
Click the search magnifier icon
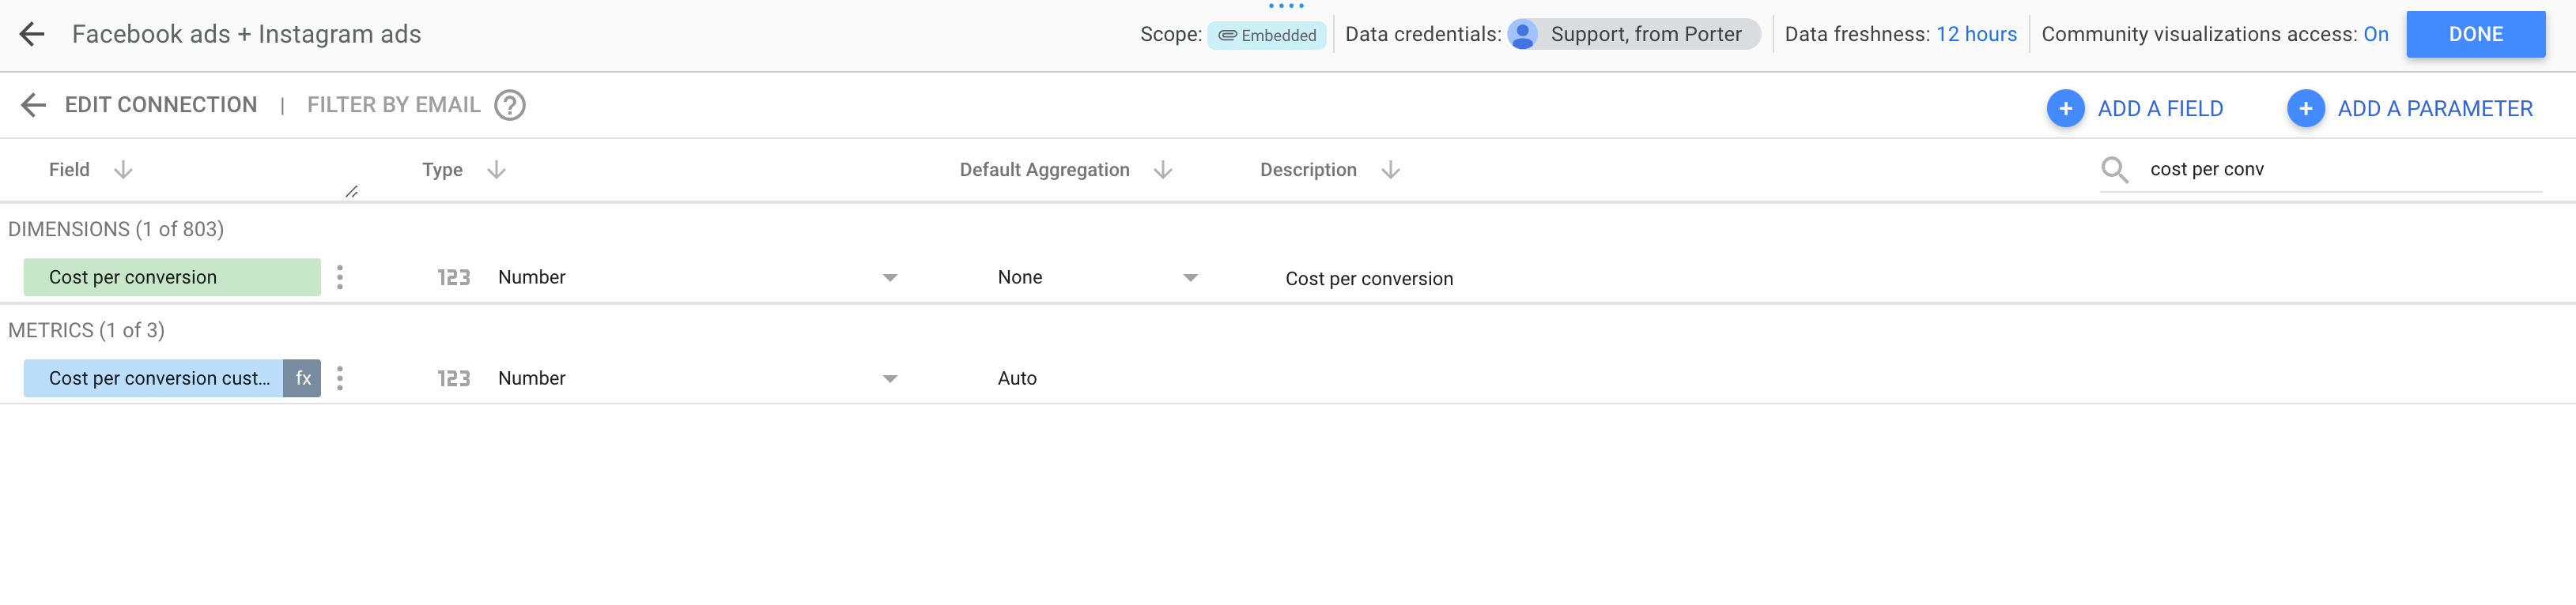click(x=2114, y=170)
